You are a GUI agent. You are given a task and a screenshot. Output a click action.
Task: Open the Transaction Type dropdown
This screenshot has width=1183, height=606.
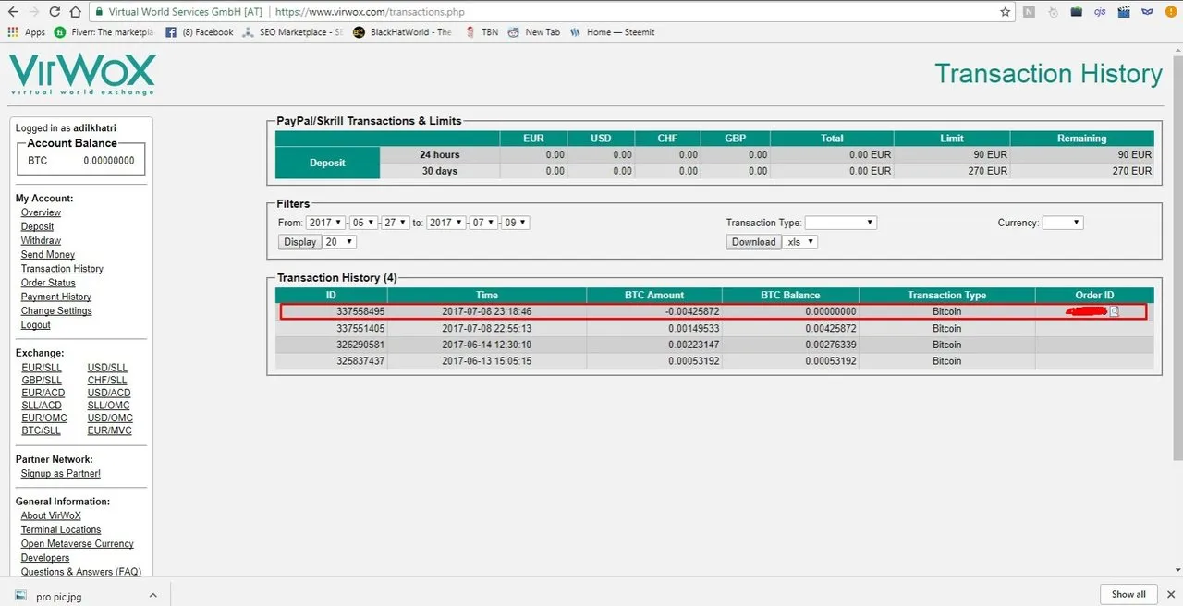840,223
